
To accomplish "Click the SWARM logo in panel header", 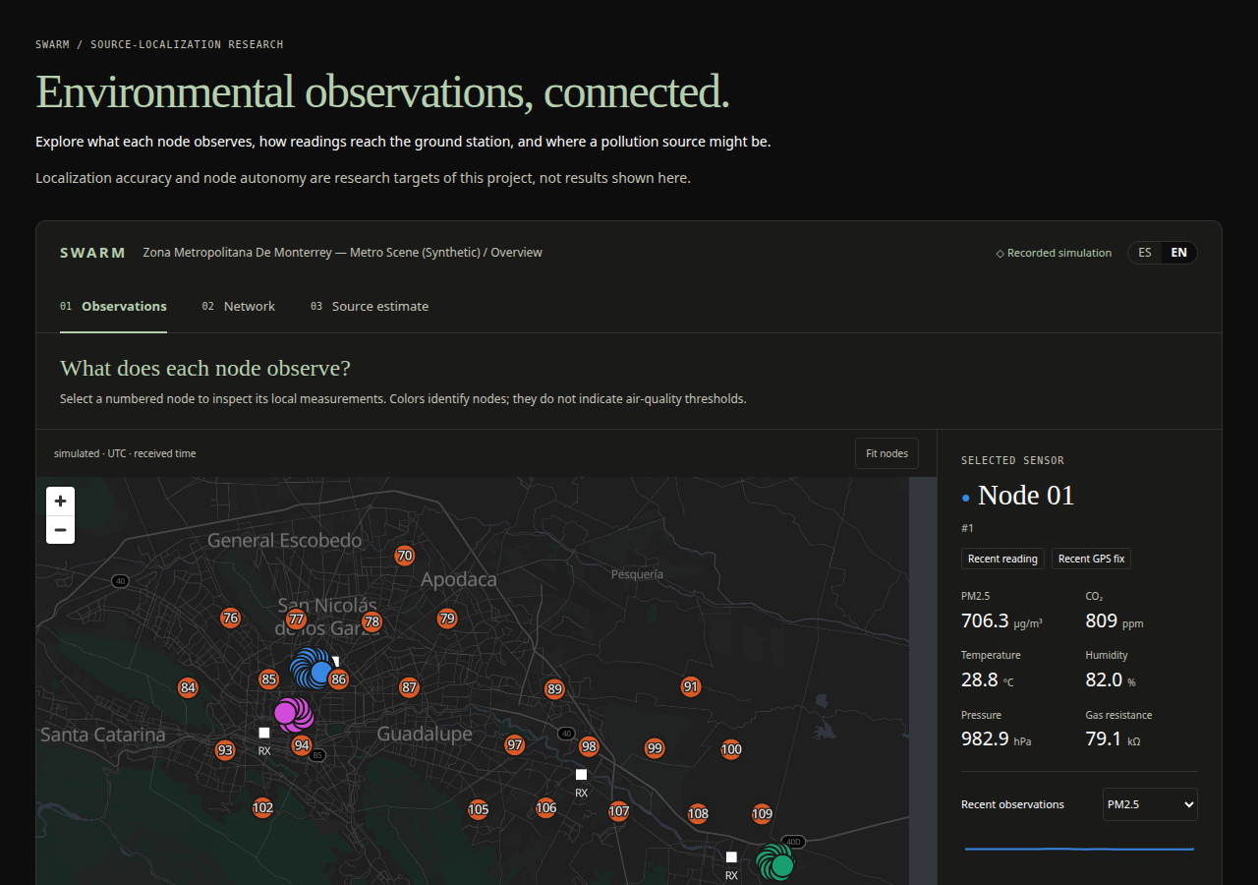I will (92, 253).
